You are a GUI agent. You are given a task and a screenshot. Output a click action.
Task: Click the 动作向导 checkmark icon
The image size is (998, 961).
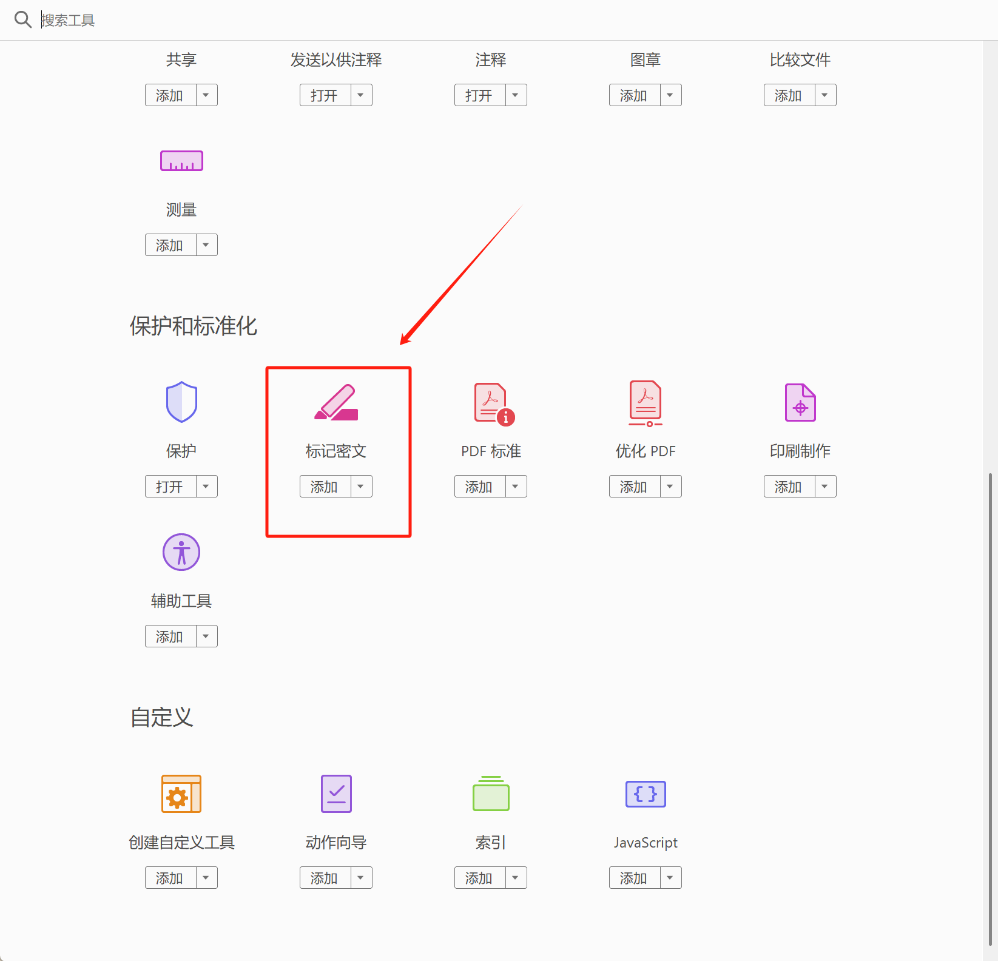[335, 794]
